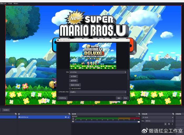Click the green-to-red audio level meter

107,118
